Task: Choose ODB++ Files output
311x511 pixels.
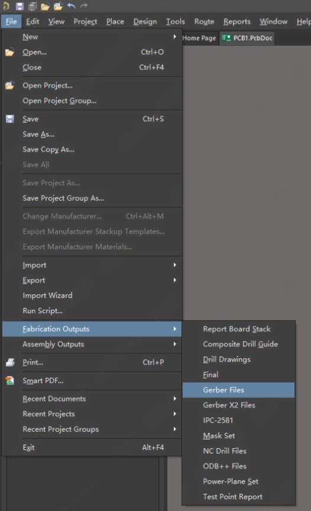Action: point(238,466)
